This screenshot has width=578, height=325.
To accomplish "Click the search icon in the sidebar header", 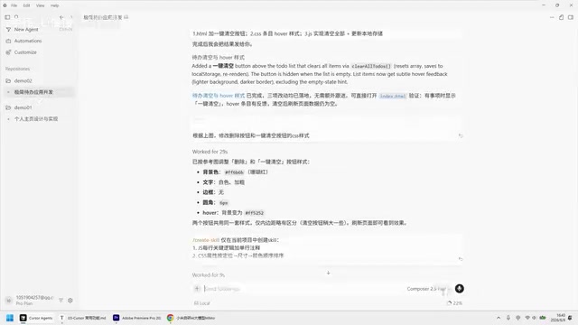I will click(x=16, y=17).
